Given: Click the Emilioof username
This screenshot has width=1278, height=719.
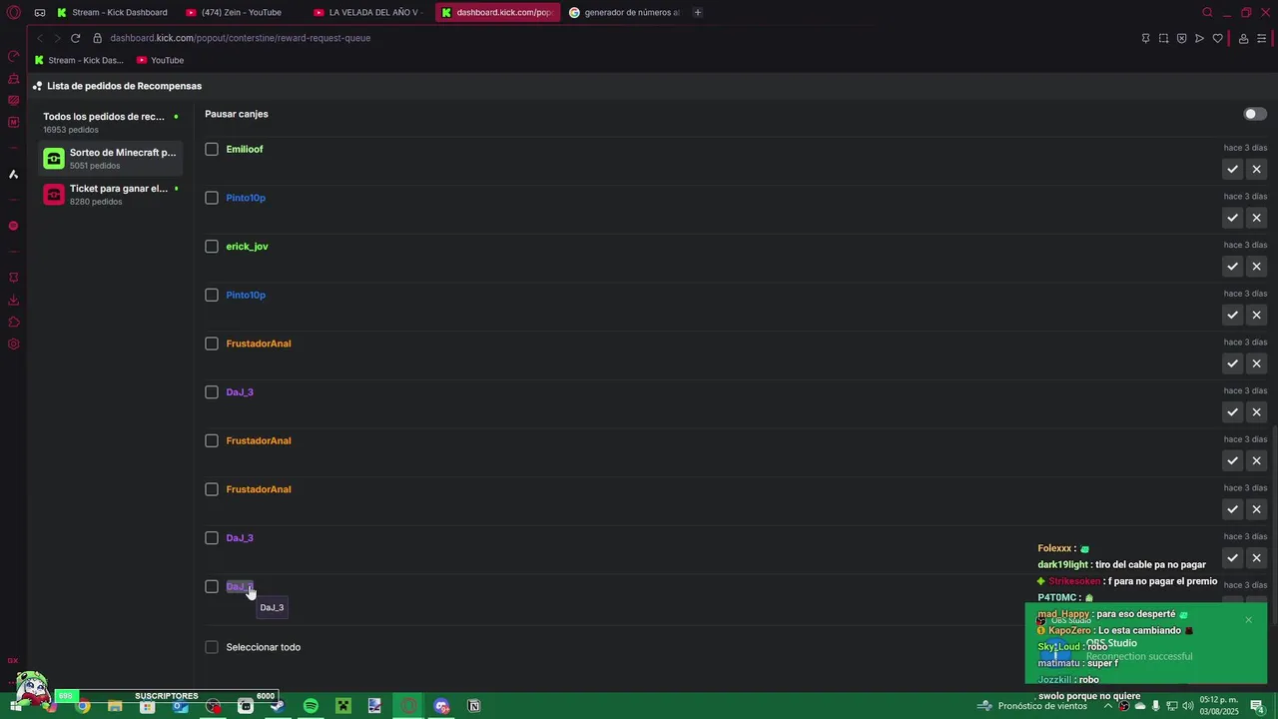Looking at the screenshot, I should [x=245, y=149].
